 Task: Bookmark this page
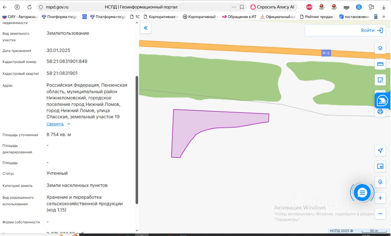pos(242,7)
